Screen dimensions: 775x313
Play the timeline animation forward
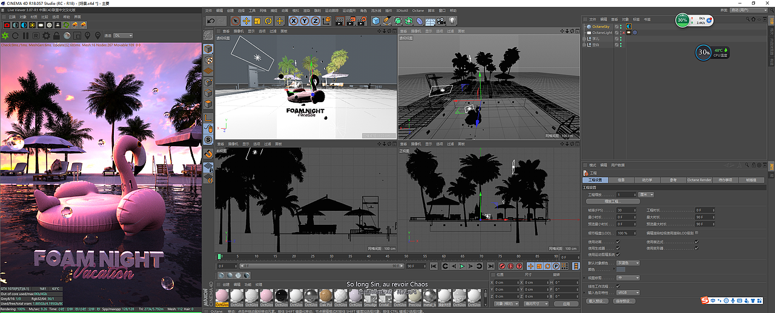coord(462,266)
